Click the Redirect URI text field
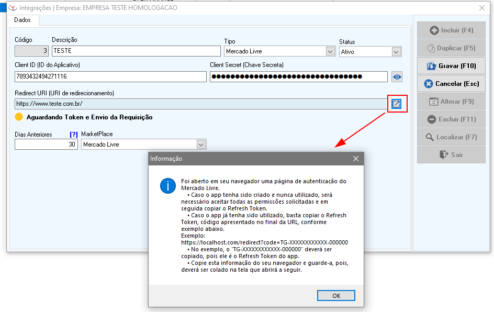 (x=201, y=104)
